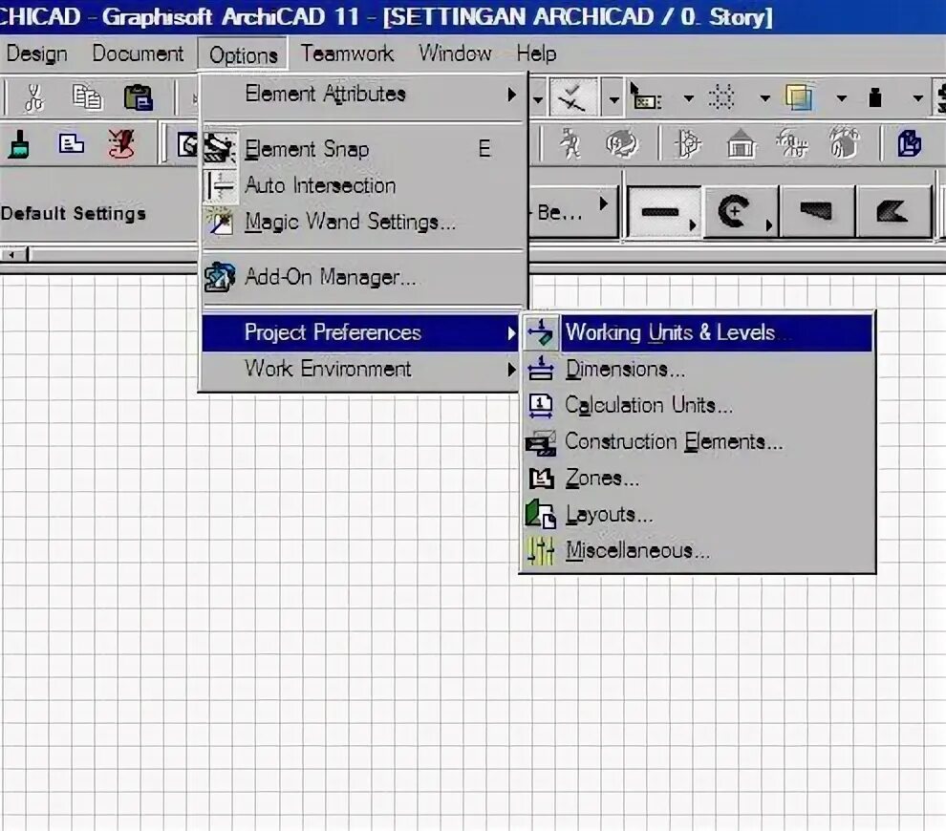The image size is (946, 831).
Task: Click the Element Snap menu icon
Action: [220, 149]
